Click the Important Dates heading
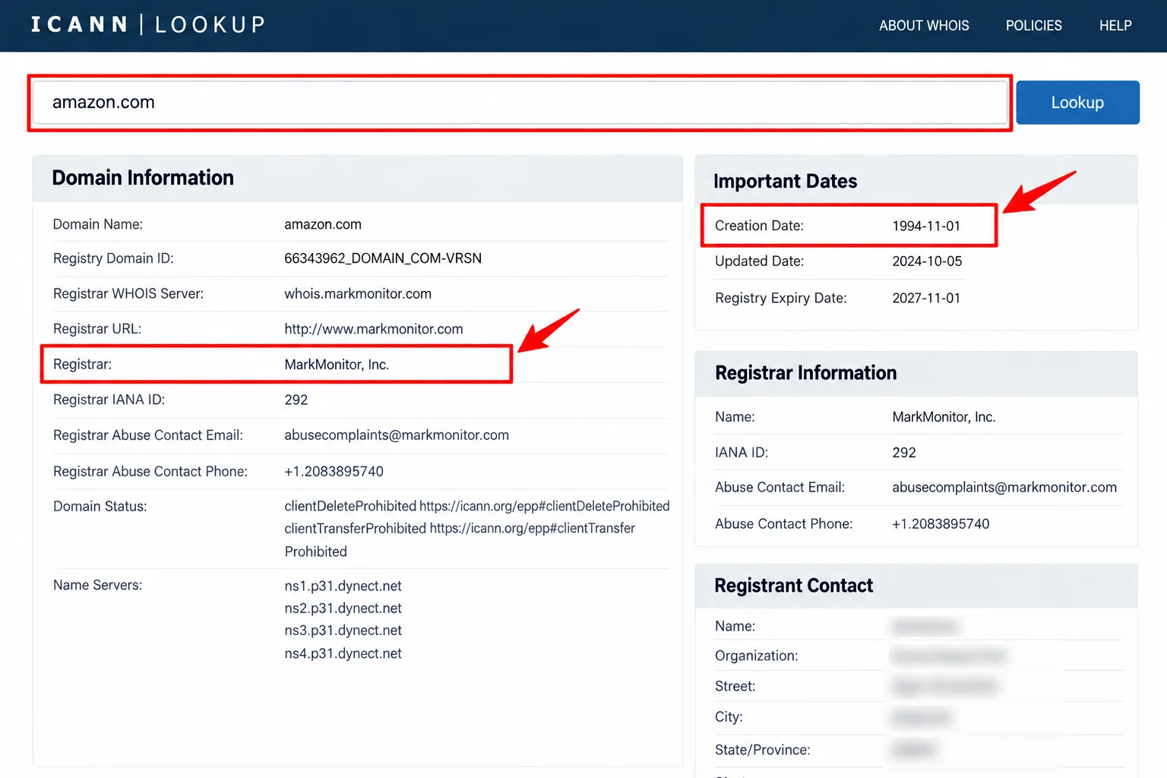Image resolution: width=1167 pixels, height=778 pixels. pos(785,182)
